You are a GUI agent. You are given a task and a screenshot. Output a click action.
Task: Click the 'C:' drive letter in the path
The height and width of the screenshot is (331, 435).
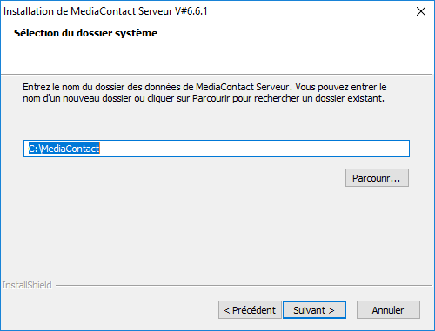(x=33, y=149)
